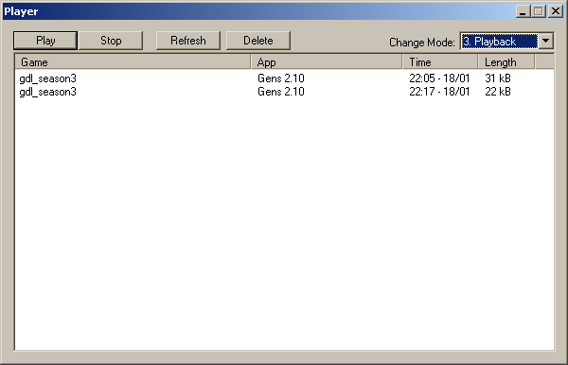Click the '22:05 - 18/01' time cell
Screen dimensions: 568x365
pyautogui.click(x=439, y=78)
